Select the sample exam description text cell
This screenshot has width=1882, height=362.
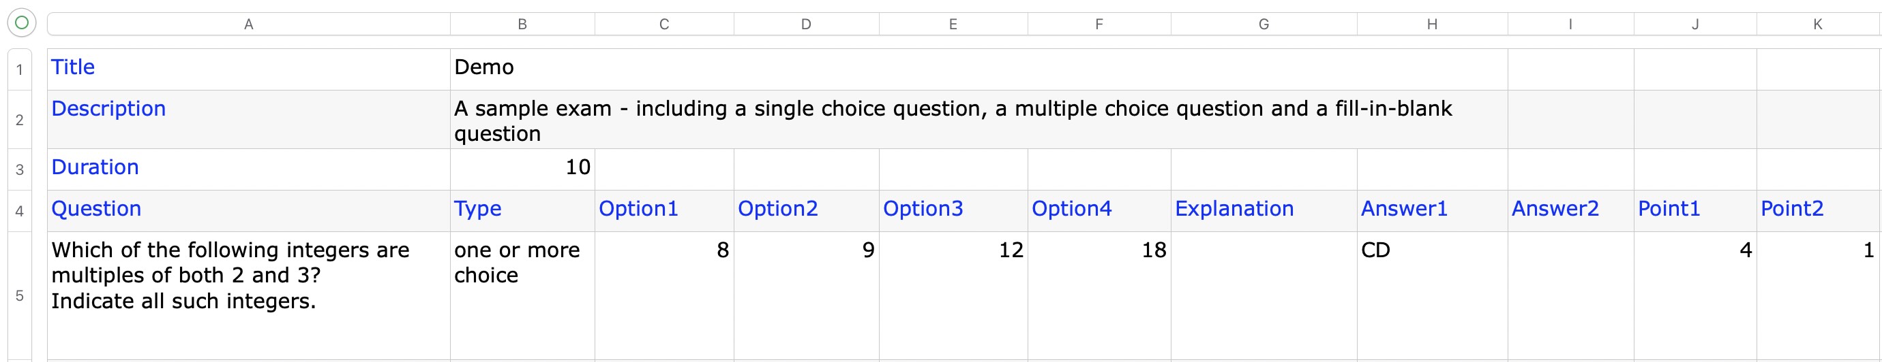coord(979,120)
